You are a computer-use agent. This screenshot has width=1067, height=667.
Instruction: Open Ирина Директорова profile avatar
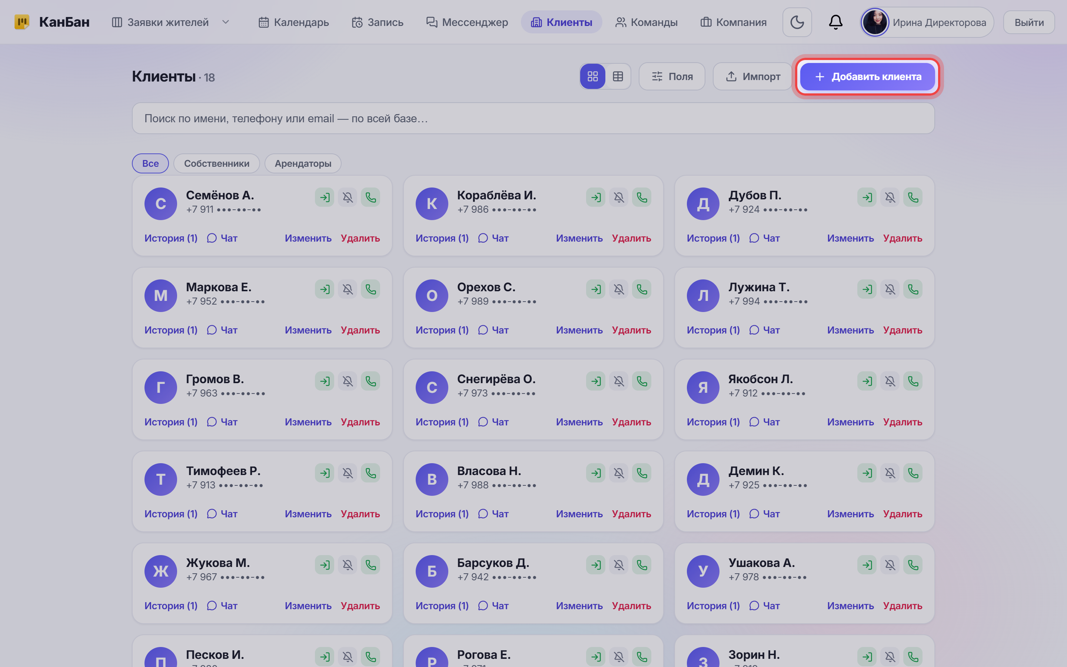pos(875,22)
